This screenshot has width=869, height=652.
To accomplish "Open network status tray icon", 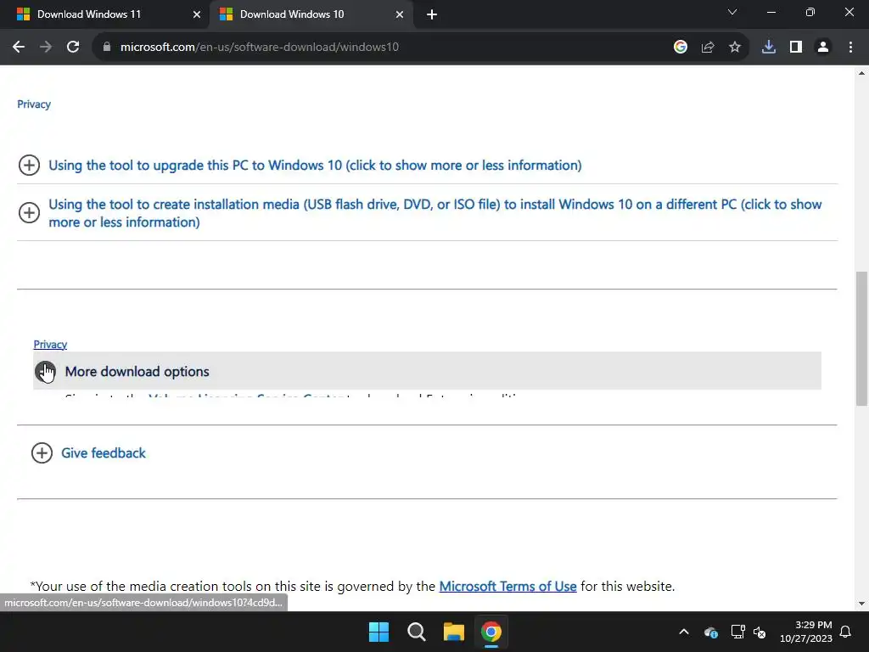I will coord(737,632).
